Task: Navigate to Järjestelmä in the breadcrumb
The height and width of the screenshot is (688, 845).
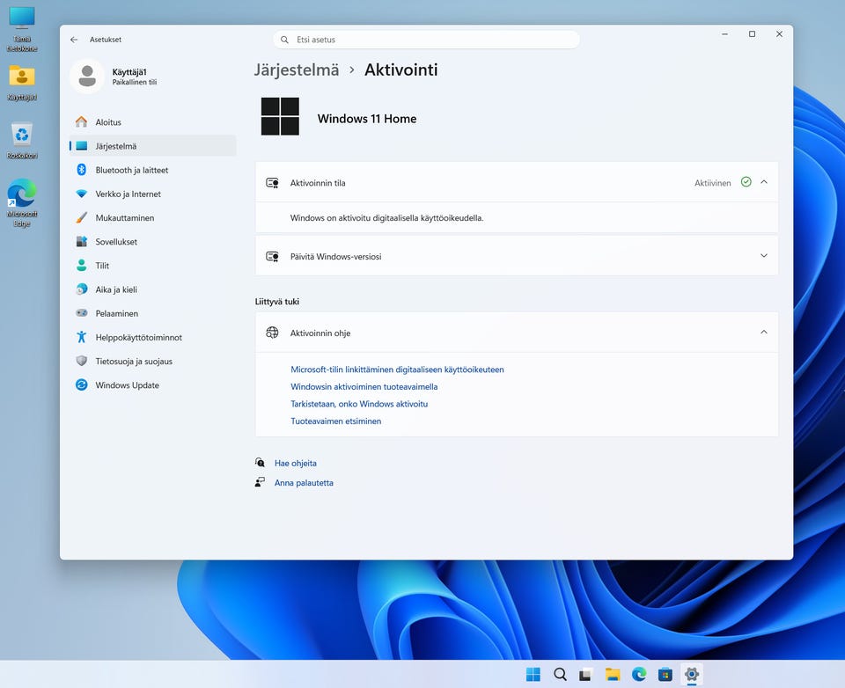Action: point(297,70)
